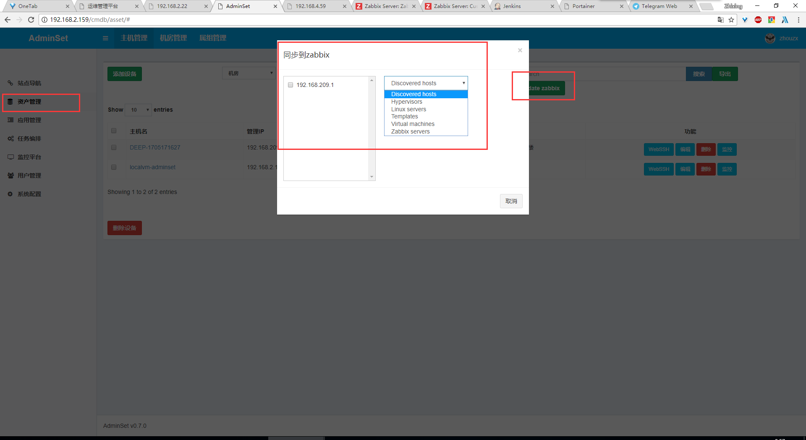Choose Hypervisors from the group list
The height and width of the screenshot is (440, 806).
pos(426,102)
